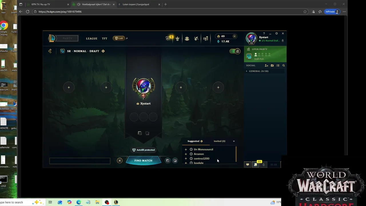The height and width of the screenshot is (206, 366).
Task: Search friends with the magnifier icon
Action: [x=284, y=66]
